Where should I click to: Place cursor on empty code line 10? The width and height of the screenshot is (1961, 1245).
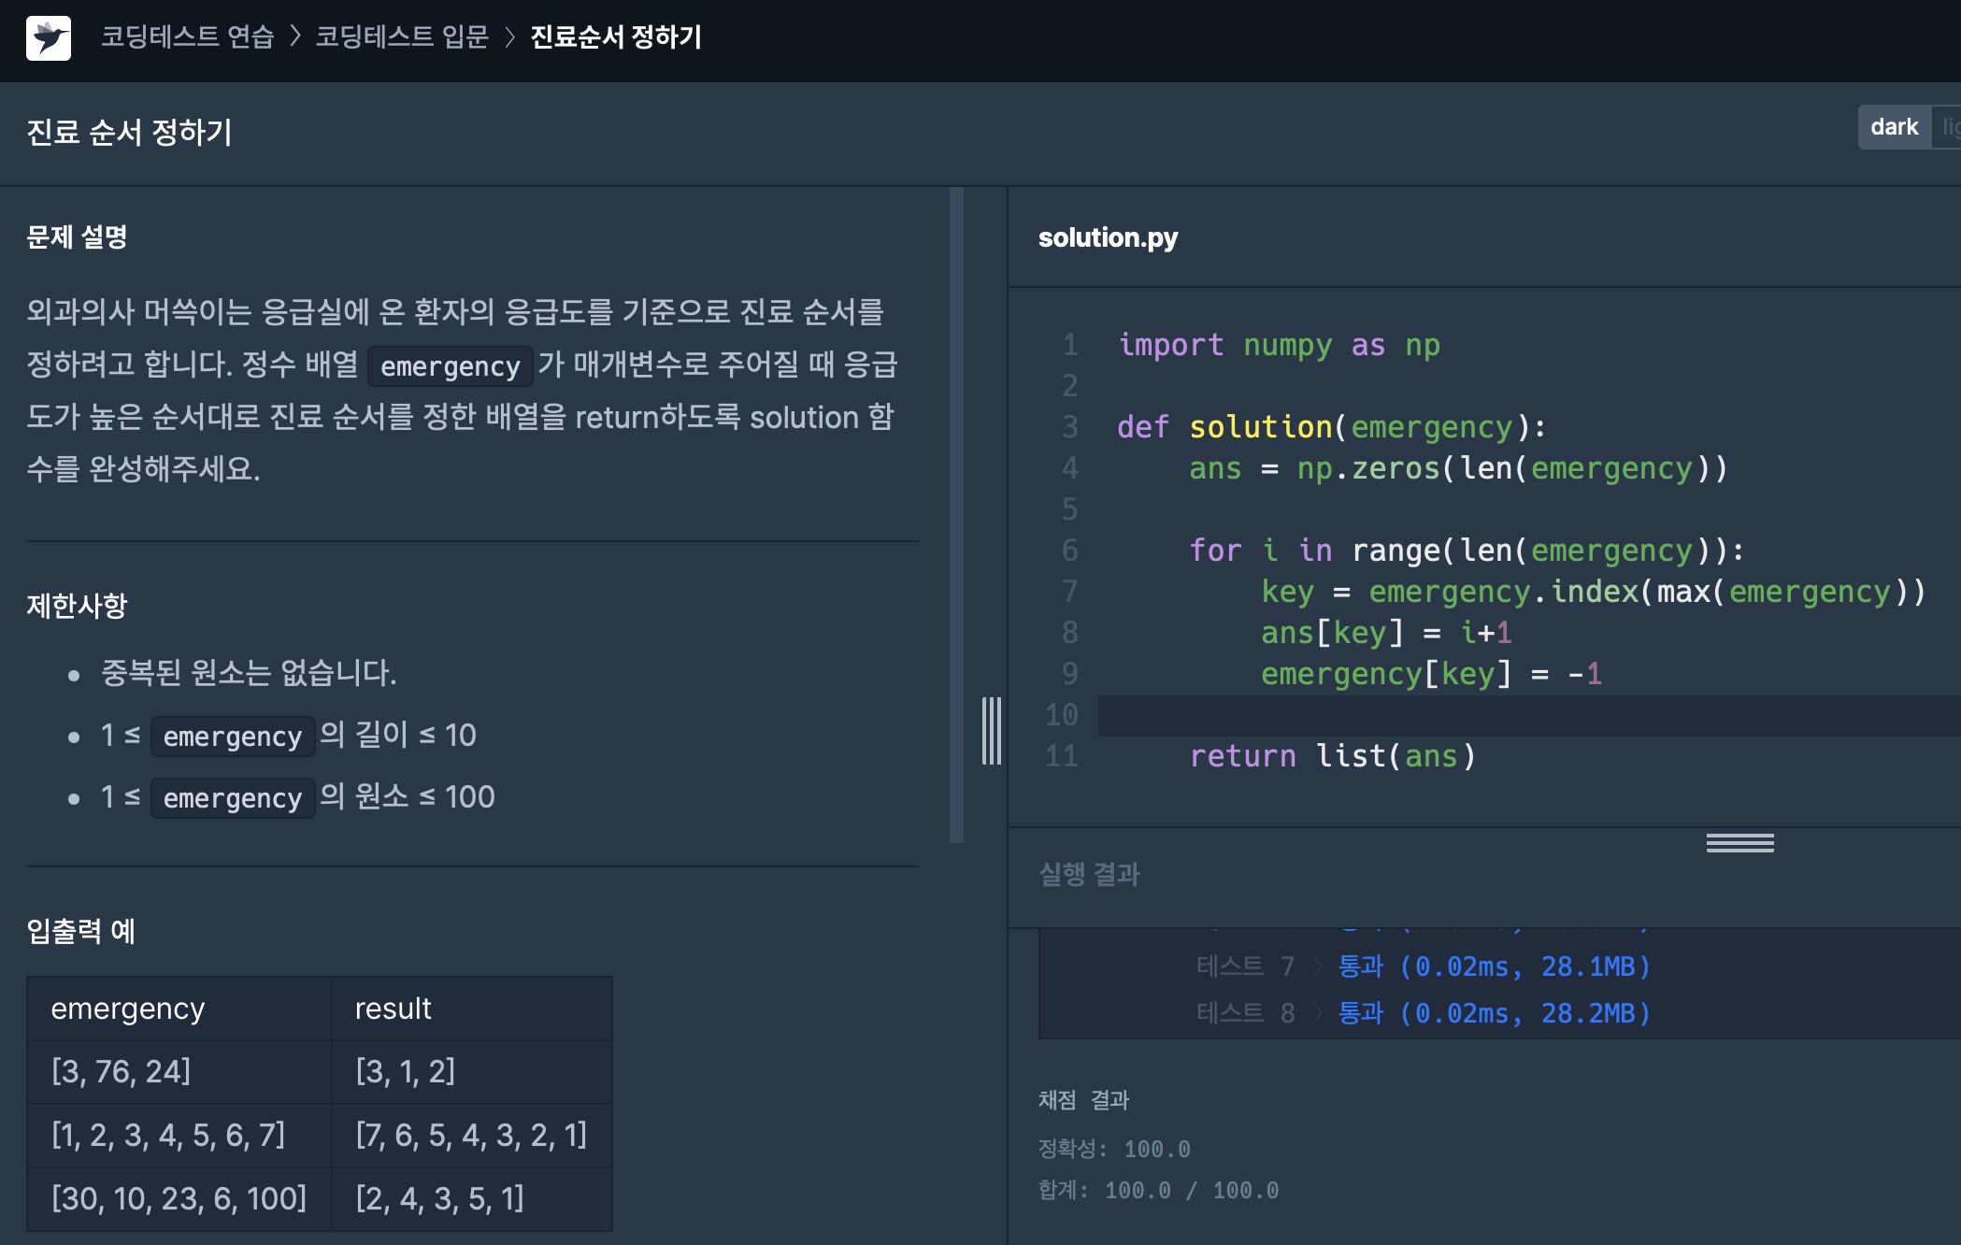pos(1529,716)
